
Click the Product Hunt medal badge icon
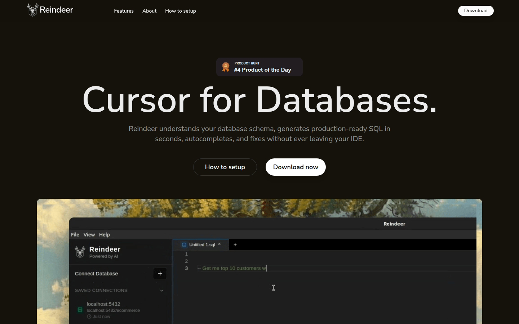pyautogui.click(x=226, y=67)
